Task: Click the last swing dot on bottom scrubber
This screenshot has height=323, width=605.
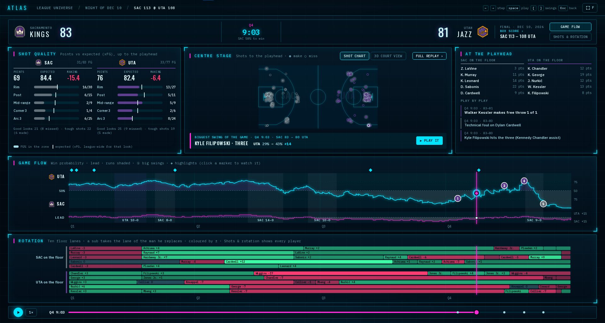Action: pyautogui.click(x=543, y=312)
